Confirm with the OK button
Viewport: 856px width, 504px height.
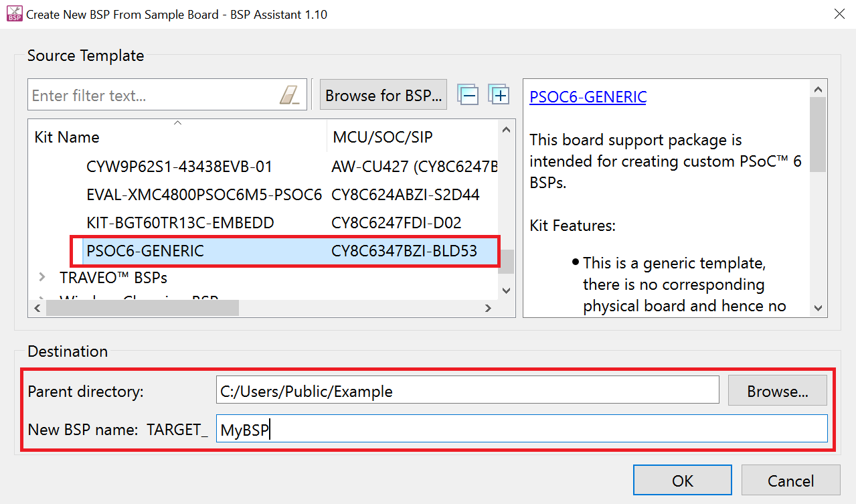(x=683, y=481)
